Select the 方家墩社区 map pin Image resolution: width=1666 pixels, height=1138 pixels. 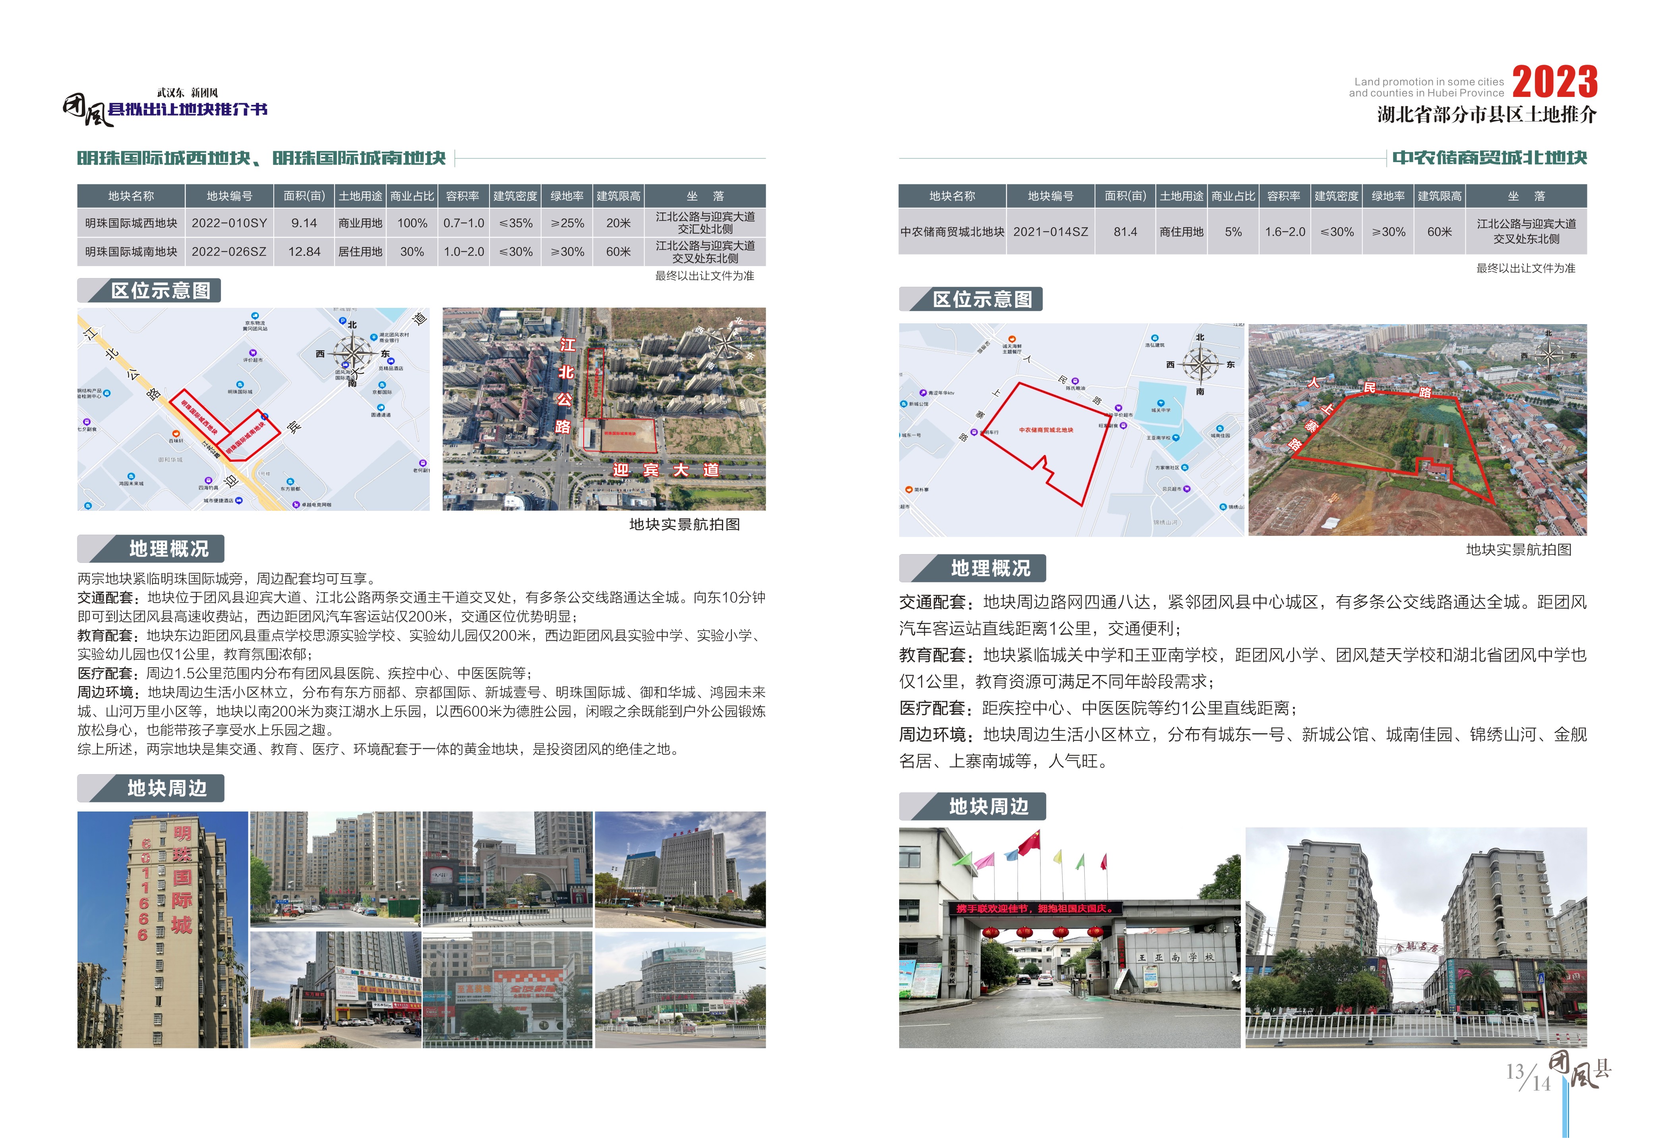[x=1184, y=467]
